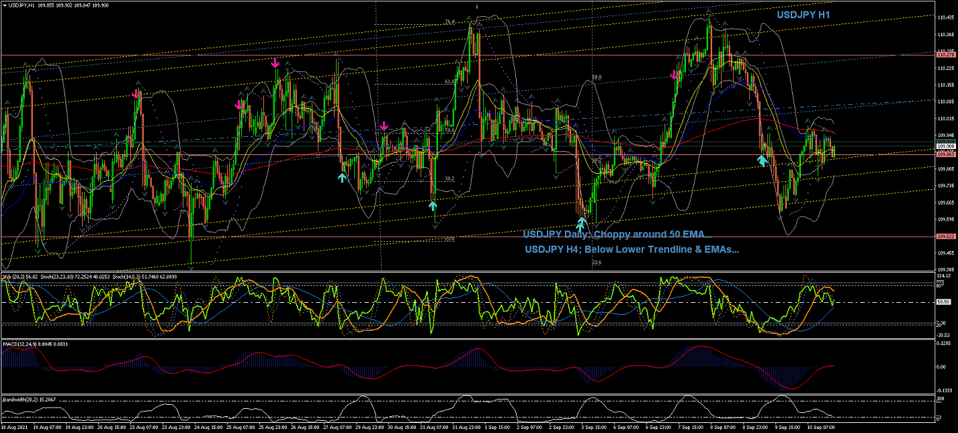Click the topmost pink down arrow marker

[x=275, y=63]
